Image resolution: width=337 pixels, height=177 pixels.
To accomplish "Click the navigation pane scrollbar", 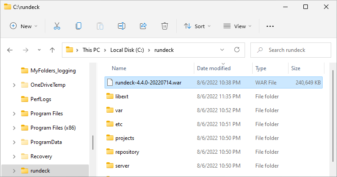I will (x=93, y=143).
